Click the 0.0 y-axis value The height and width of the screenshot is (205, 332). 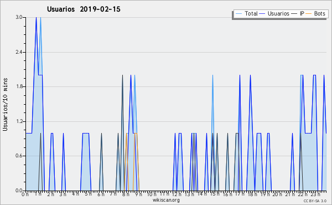pyautogui.click(x=19, y=191)
